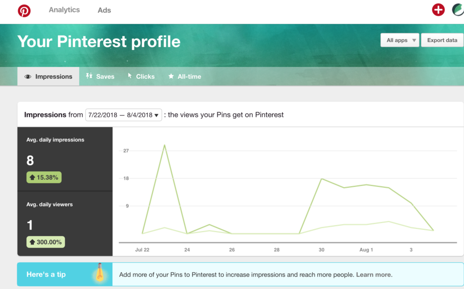
Task: Open the Analytics menu
Action: coord(64,10)
